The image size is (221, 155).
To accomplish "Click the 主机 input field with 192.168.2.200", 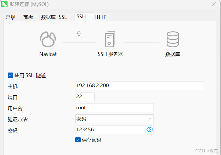I will [x=140, y=86].
